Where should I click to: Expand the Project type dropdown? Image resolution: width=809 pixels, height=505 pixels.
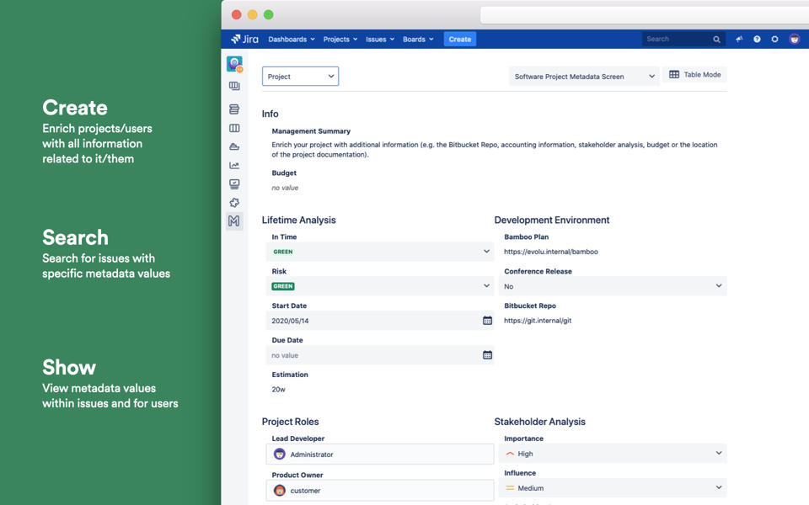click(x=300, y=77)
